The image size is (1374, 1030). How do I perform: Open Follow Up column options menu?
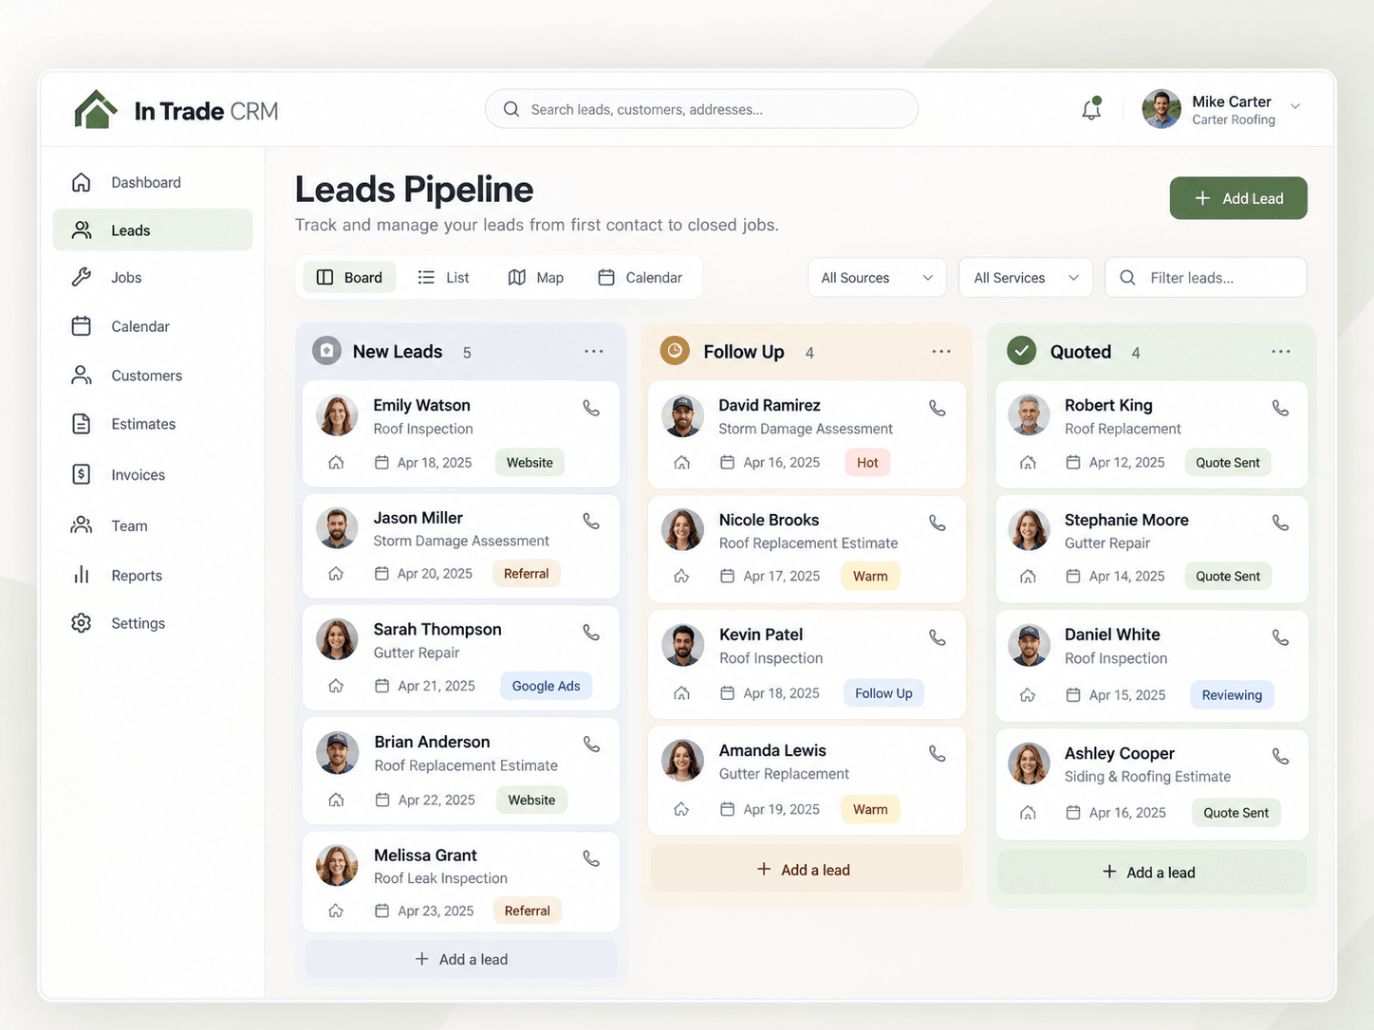point(941,351)
